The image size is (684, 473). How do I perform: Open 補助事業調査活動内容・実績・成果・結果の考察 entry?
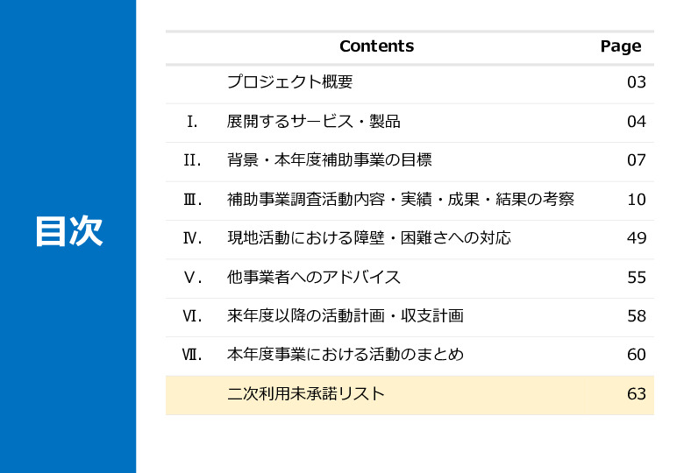point(401,199)
